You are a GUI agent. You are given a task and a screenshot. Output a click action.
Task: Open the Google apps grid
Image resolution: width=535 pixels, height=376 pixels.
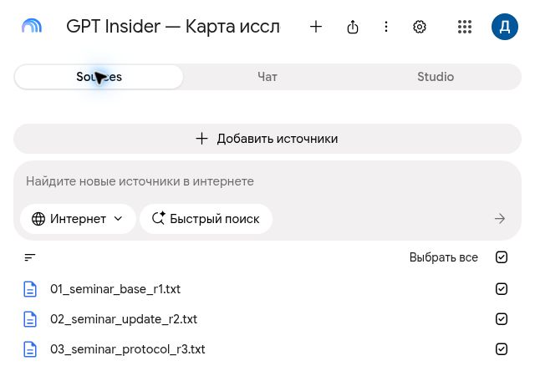point(465,27)
